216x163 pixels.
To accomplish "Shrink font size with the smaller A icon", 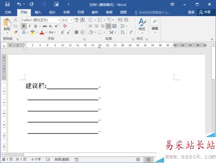I will (68, 32).
